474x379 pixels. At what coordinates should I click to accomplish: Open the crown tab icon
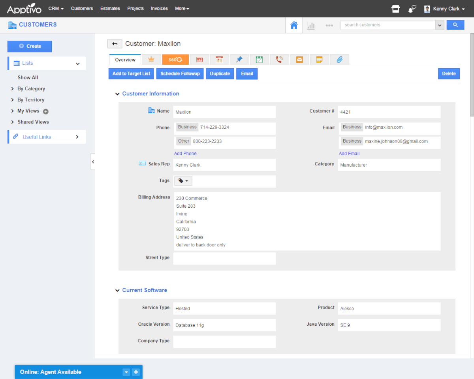click(x=151, y=60)
